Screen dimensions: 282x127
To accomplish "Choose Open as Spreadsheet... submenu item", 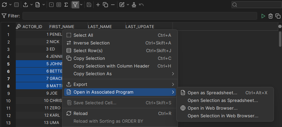I will tap(225, 93).
